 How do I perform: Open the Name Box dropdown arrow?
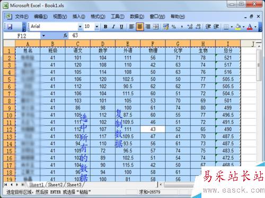(43, 36)
